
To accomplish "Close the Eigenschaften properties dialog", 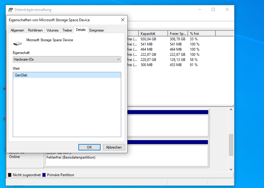I will [x=123, y=20].
